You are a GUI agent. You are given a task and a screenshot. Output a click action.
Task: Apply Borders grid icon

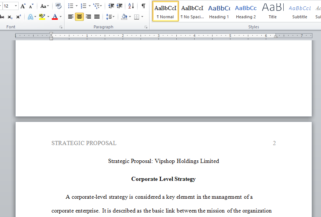point(136,16)
